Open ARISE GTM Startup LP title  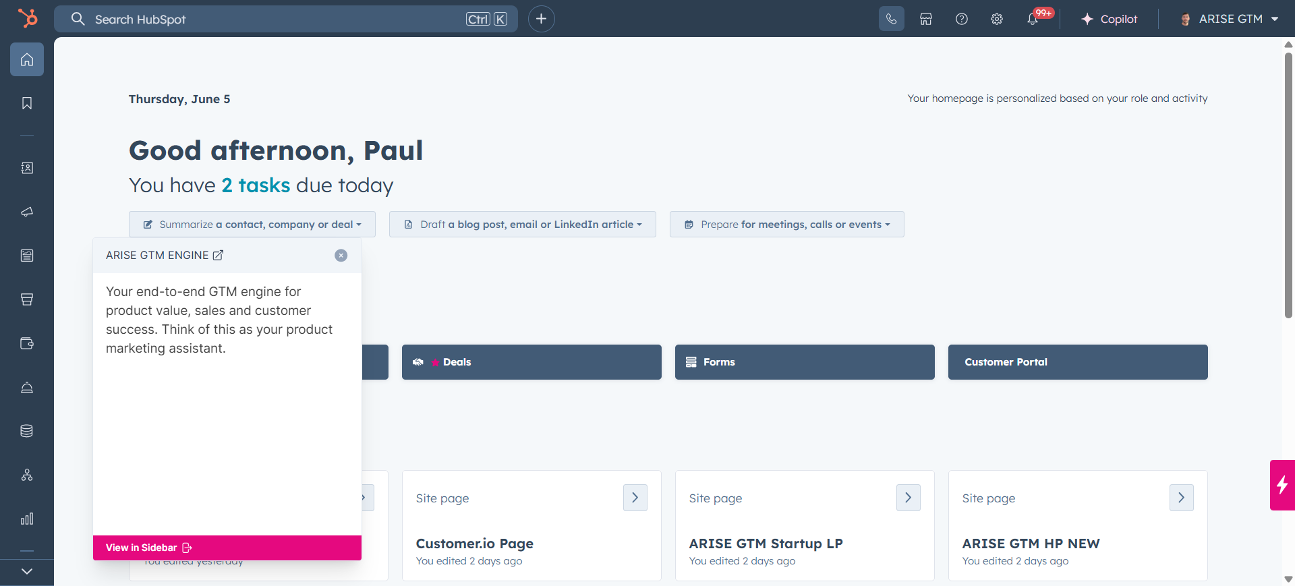point(766,544)
